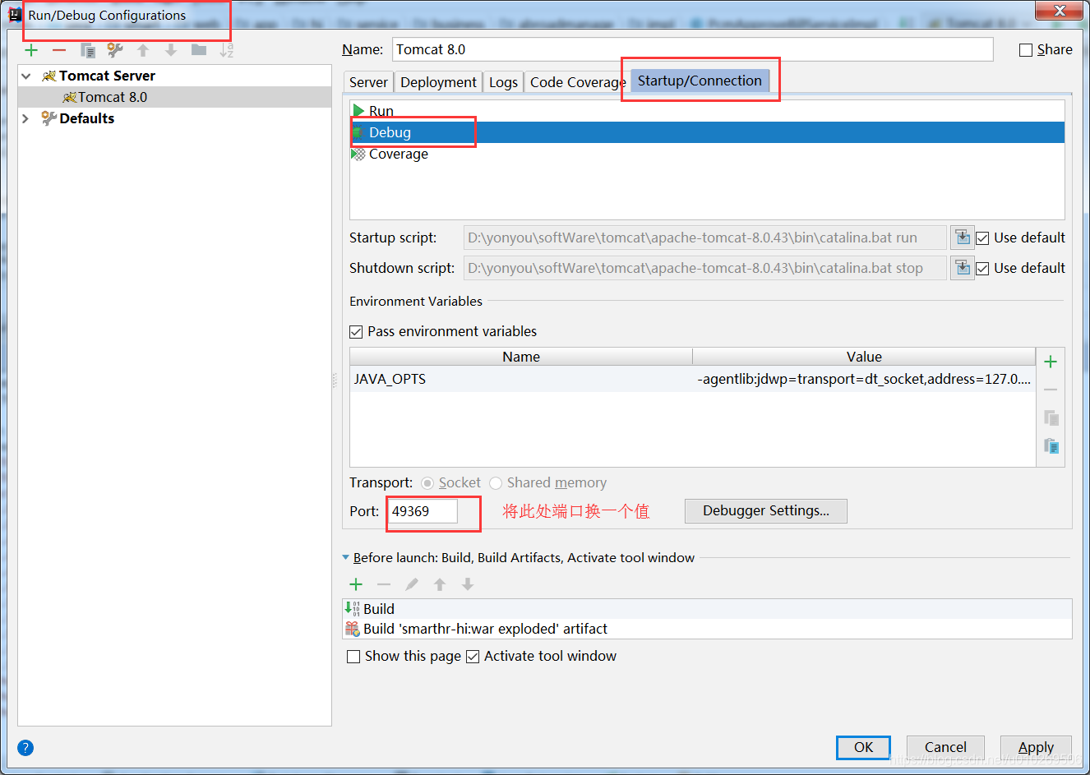
Task: Click the OK button
Action: (x=863, y=747)
